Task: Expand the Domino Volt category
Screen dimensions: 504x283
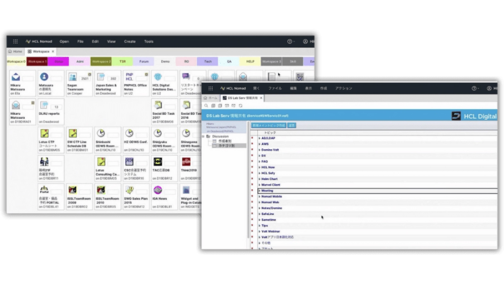Action: (x=259, y=150)
